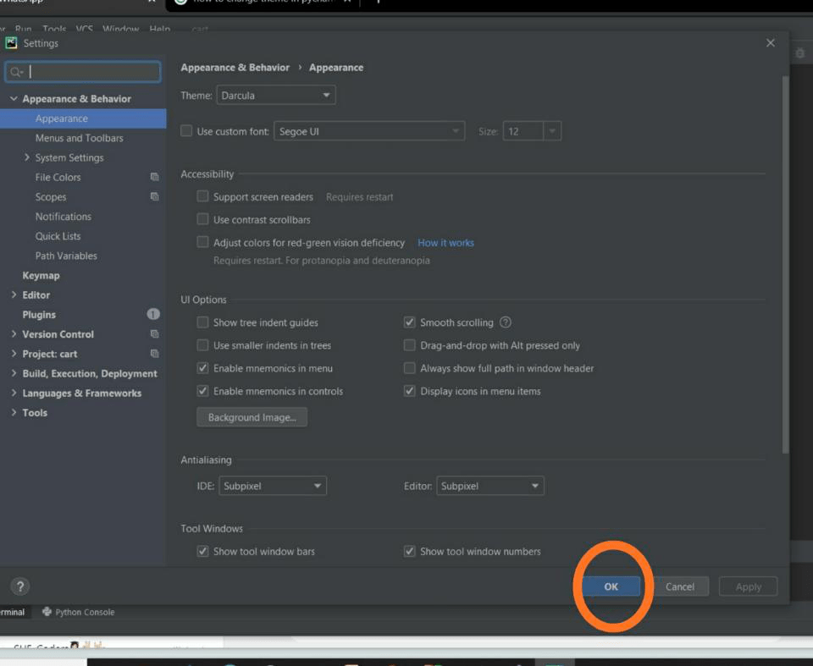Image resolution: width=813 pixels, height=666 pixels.
Task: Click the magnifier icon in the settings search field
Action: 16,72
